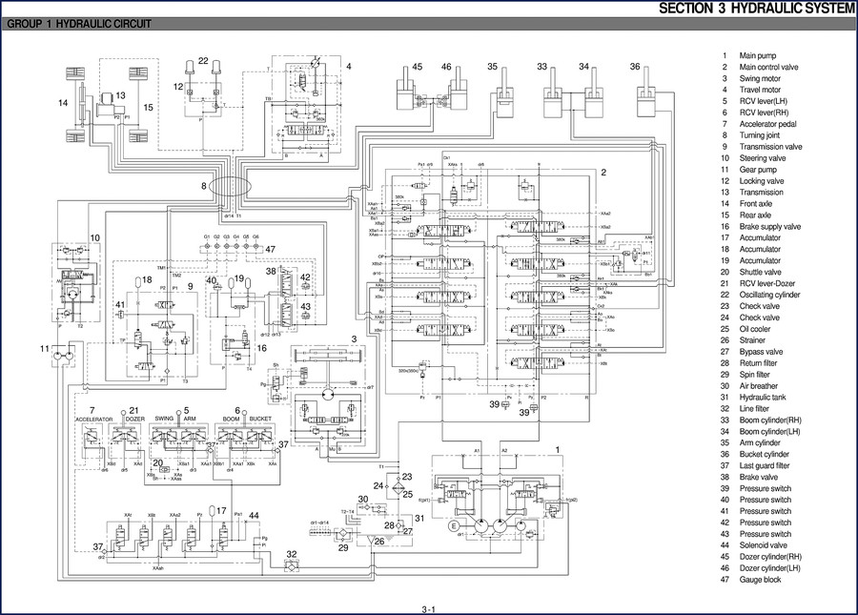The height and width of the screenshot is (615, 858).
Task: Click the pressure switch symbol 41
Action: [x=120, y=314]
